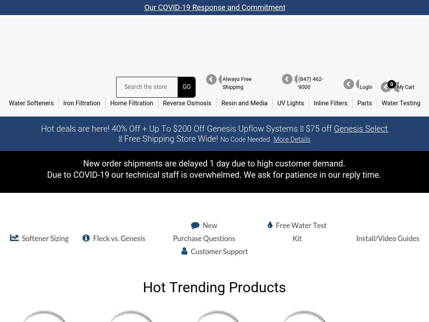Open the Iron Filtration category

coord(82,103)
